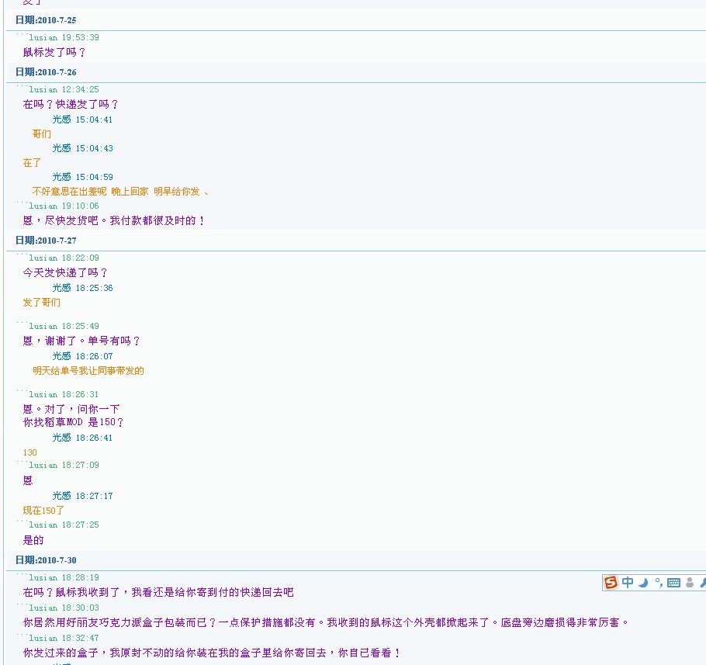This screenshot has height=665, width=706.
Task: Toggle the moon half-width/full-width icon
Action: click(643, 583)
